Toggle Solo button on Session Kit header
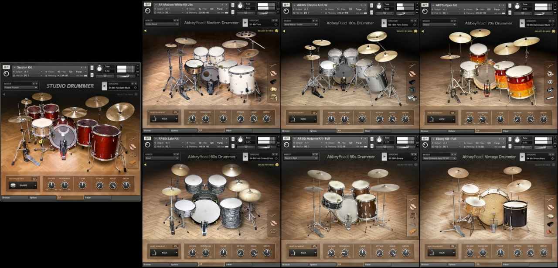The height and width of the screenshot is (268, 558). pos(92,68)
